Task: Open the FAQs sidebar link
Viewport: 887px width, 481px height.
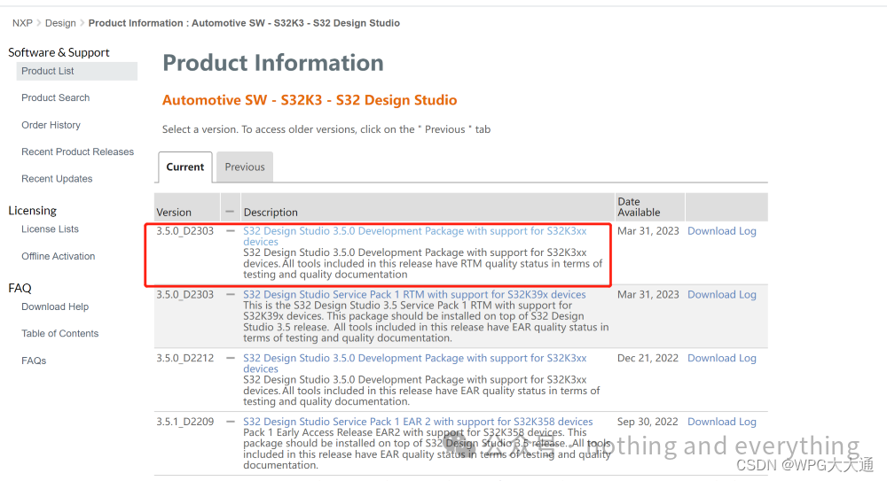Action: coord(34,361)
